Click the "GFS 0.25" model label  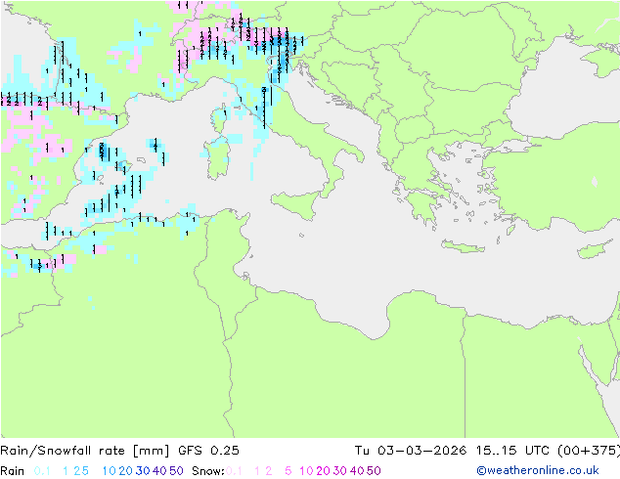click(x=208, y=451)
